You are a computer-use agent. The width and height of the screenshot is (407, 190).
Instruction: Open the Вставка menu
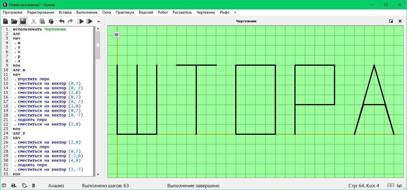coord(65,12)
